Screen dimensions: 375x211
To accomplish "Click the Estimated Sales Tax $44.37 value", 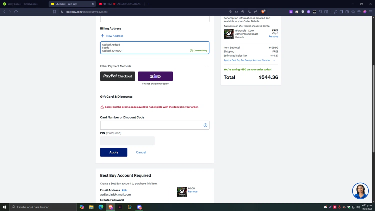I will pyautogui.click(x=274, y=56).
